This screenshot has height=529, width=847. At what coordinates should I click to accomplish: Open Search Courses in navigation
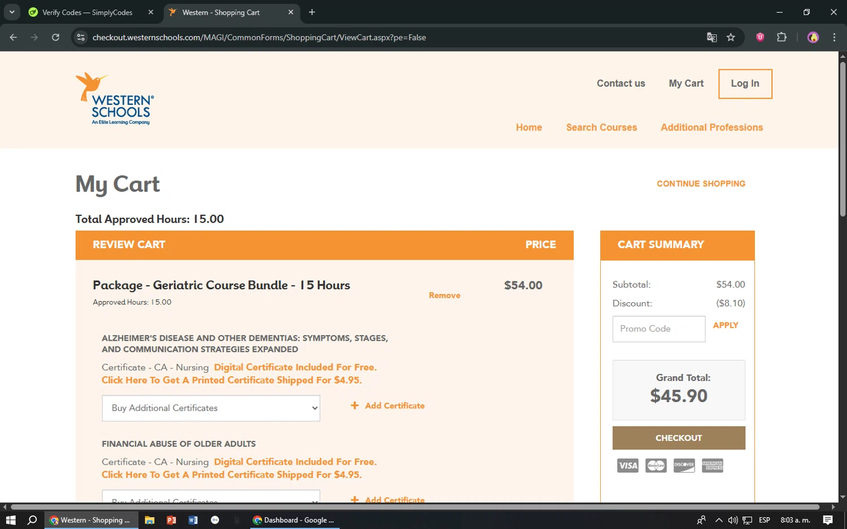601,127
